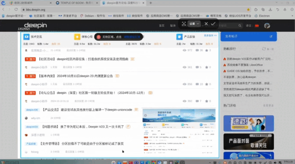Reload the bbs.deepin.org page
295x164 pixels.
coord(16,9)
